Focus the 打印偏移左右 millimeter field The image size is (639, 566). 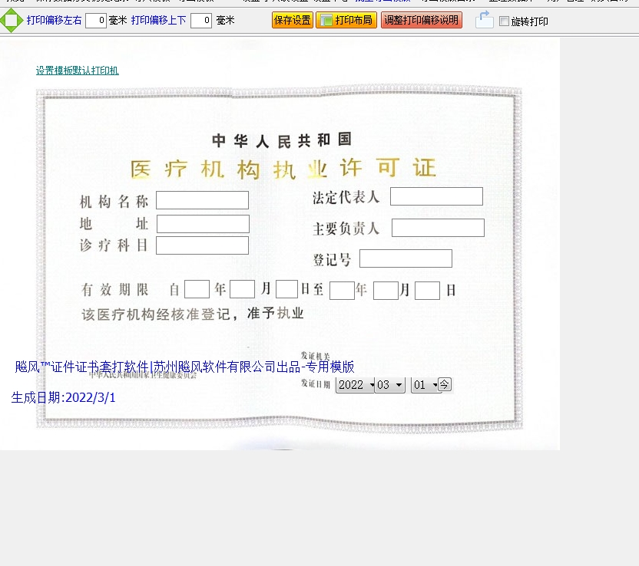[x=96, y=21]
